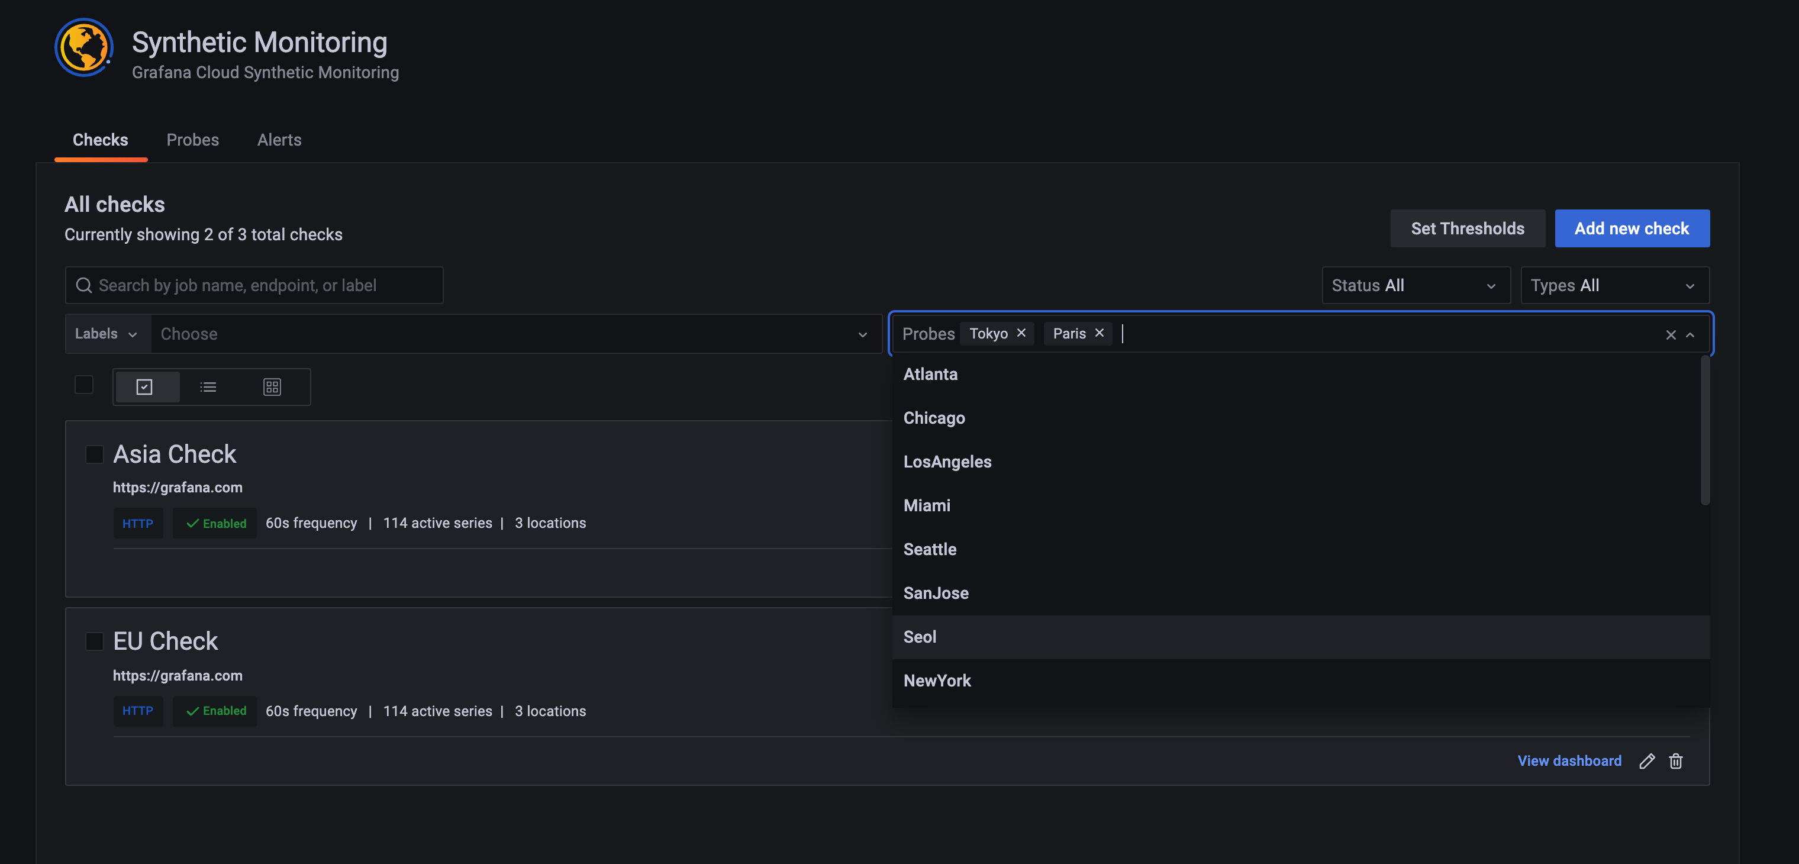This screenshot has width=1799, height=864.
Task: Open EU Check View dashboard link
Action: pyautogui.click(x=1569, y=760)
